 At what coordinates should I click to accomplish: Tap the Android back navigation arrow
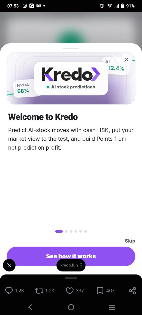click(30, 307)
